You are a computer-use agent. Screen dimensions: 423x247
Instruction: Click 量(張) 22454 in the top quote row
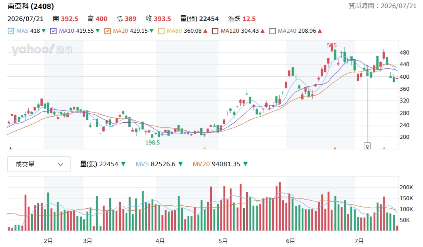point(199,19)
